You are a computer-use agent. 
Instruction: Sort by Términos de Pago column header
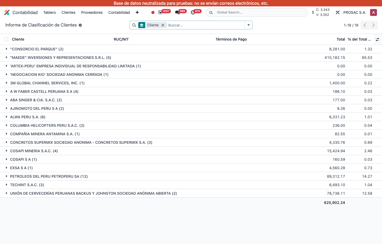[231, 39]
